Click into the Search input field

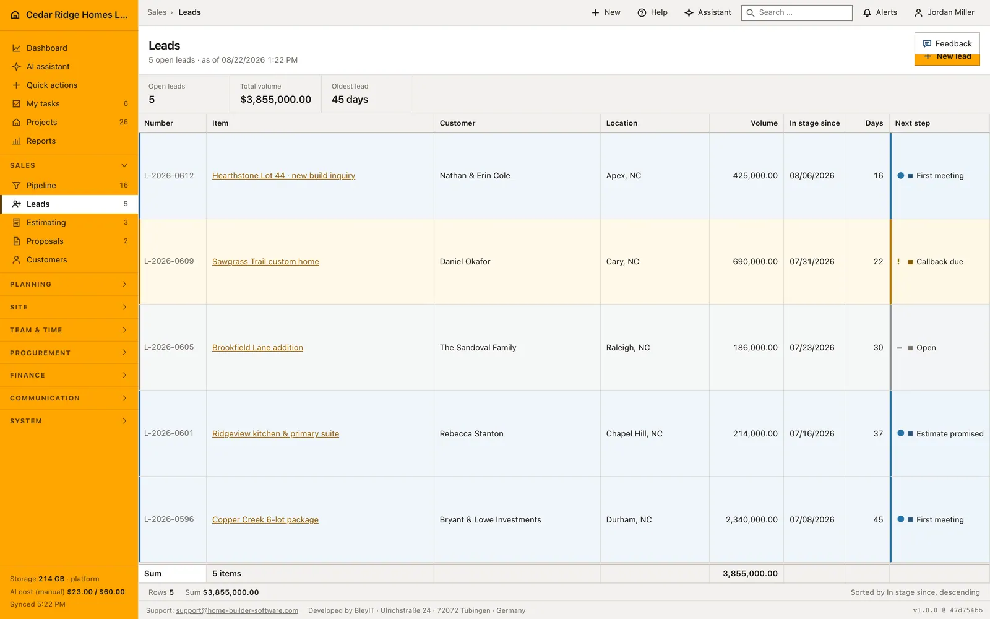coord(797,12)
